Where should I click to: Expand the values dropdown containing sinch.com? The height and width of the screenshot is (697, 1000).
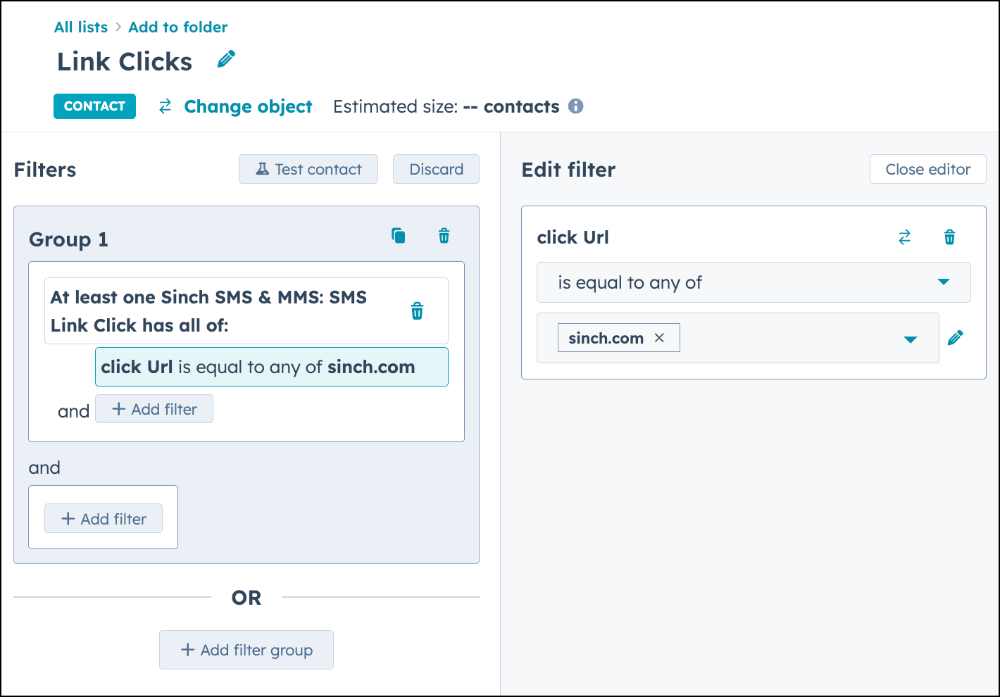coord(908,338)
